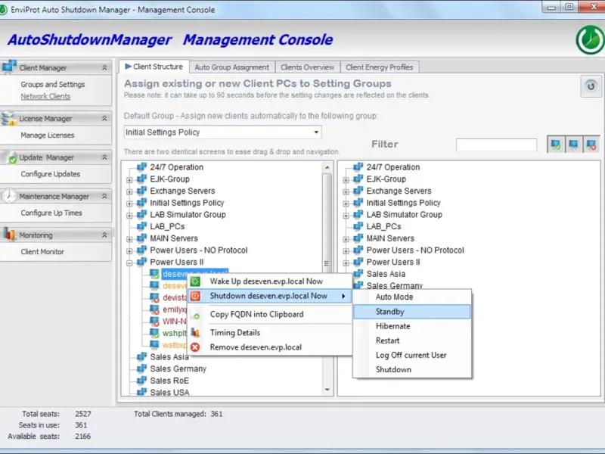Expand MAIN Servers in right tree
This screenshot has height=454, width=605.
(x=346, y=239)
